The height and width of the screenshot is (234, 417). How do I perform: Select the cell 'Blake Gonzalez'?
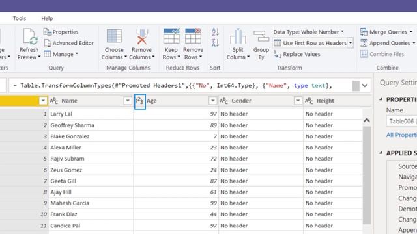[91, 136]
